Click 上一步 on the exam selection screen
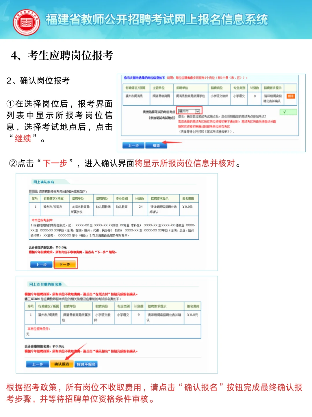The width and height of the screenshot is (312, 417). click(x=134, y=145)
